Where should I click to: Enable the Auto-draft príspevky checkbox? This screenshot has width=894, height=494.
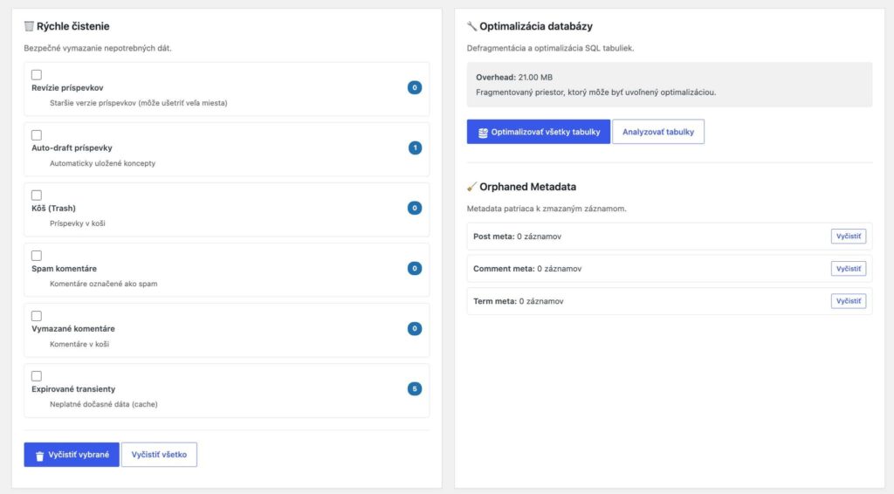coord(37,135)
